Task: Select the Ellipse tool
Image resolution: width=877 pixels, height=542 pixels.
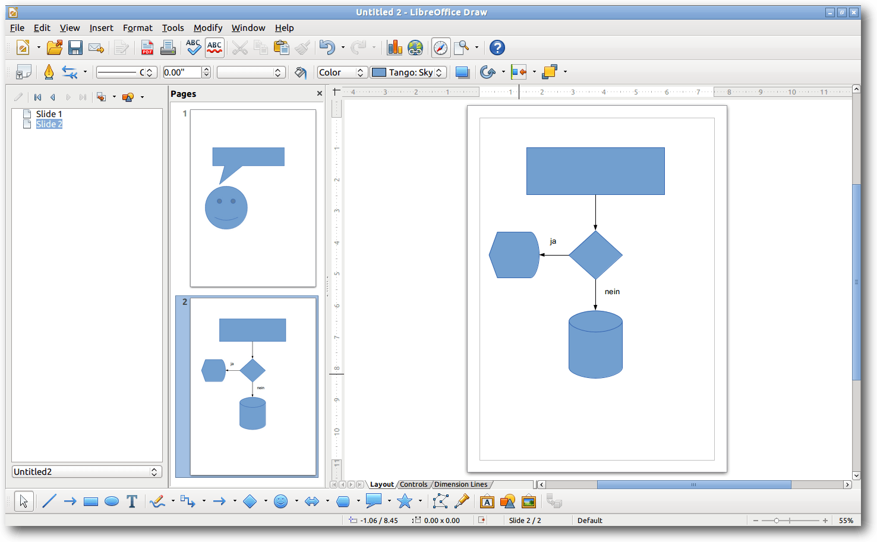Action: 112,502
